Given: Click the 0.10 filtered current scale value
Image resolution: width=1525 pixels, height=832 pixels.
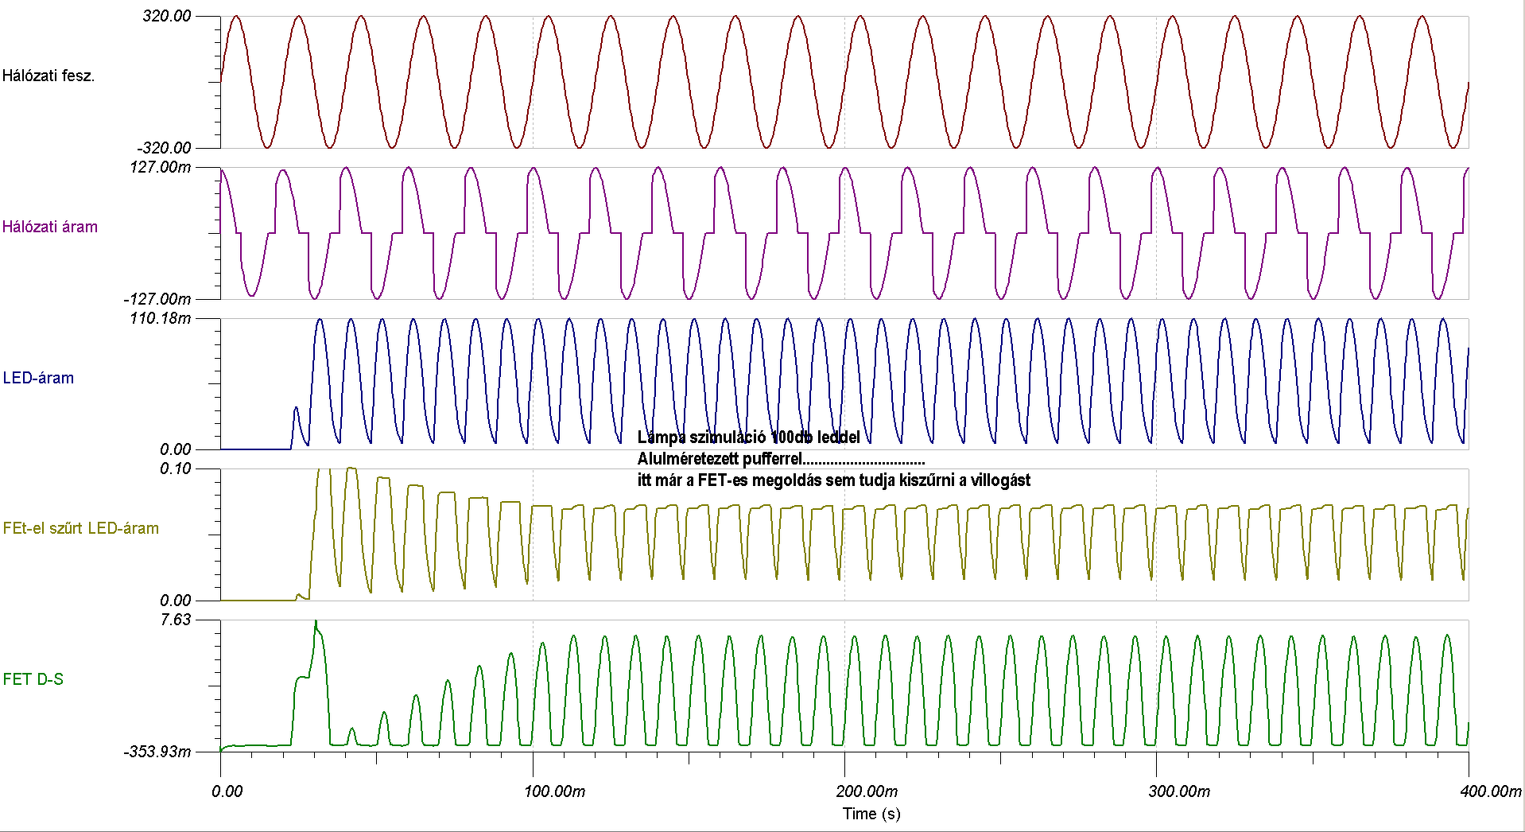Looking at the screenshot, I should click(176, 468).
